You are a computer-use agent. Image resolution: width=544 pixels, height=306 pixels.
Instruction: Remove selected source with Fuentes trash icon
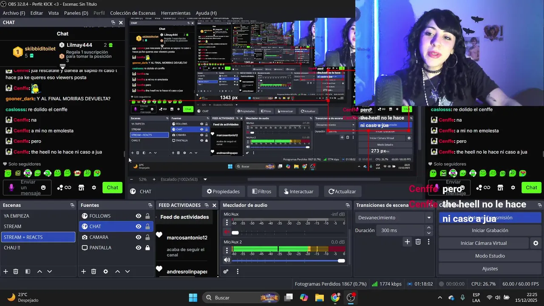tap(94, 272)
